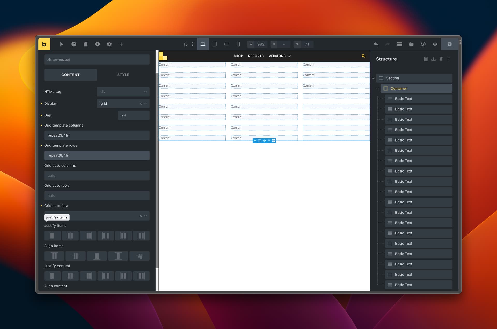Open builder settings gear icon
This screenshot has width=497, height=329.
click(x=109, y=44)
